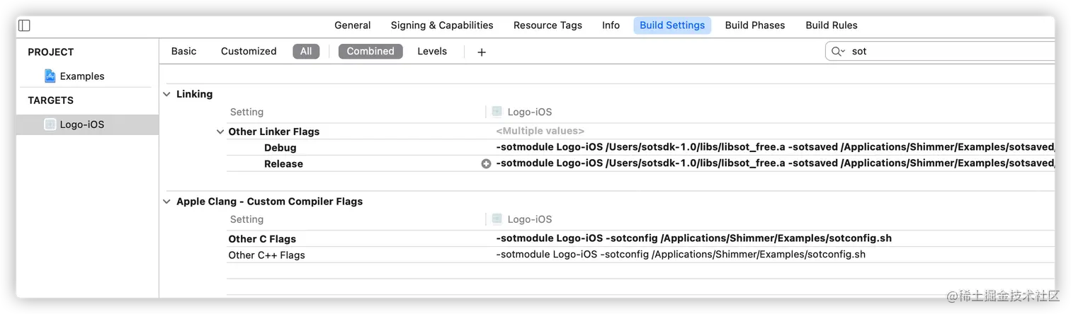Open the Build Phases tab
The image size is (1071, 314).
755,25
